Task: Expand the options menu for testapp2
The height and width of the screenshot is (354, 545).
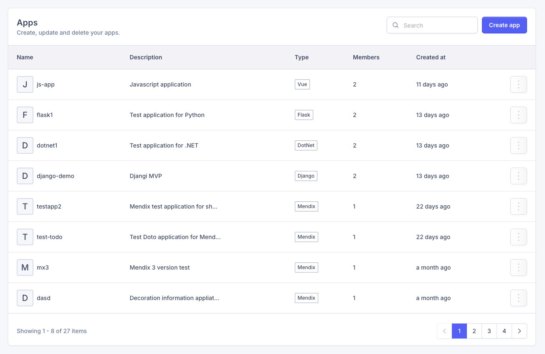Action: pos(518,206)
